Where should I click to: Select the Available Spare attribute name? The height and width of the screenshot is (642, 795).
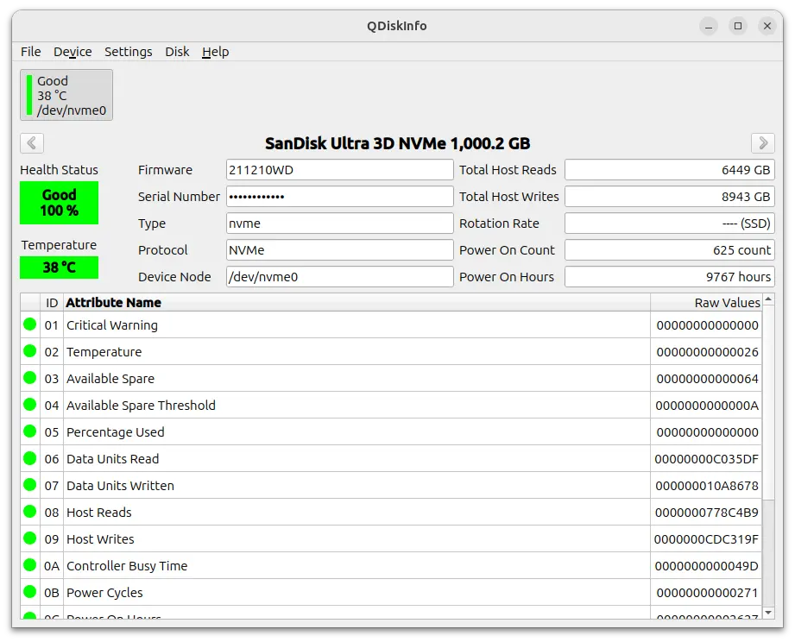point(110,379)
